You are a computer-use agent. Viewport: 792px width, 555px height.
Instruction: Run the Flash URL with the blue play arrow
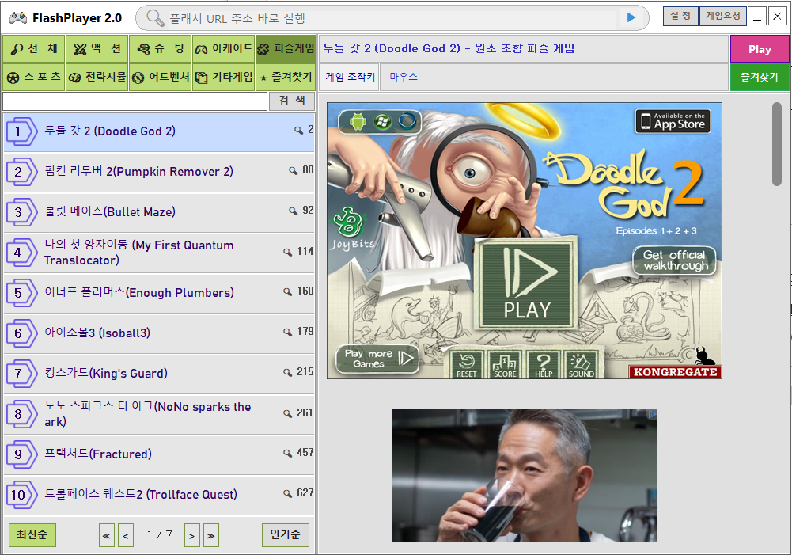[631, 17]
